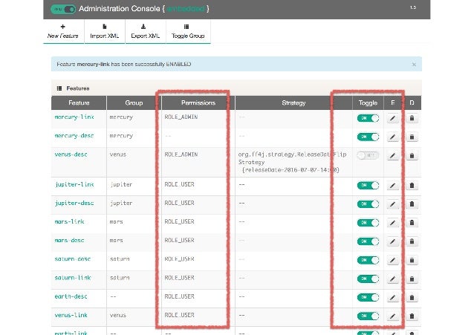Edit mercury-desc with pencil icon
This screenshot has width=474, height=335.
tap(393, 137)
